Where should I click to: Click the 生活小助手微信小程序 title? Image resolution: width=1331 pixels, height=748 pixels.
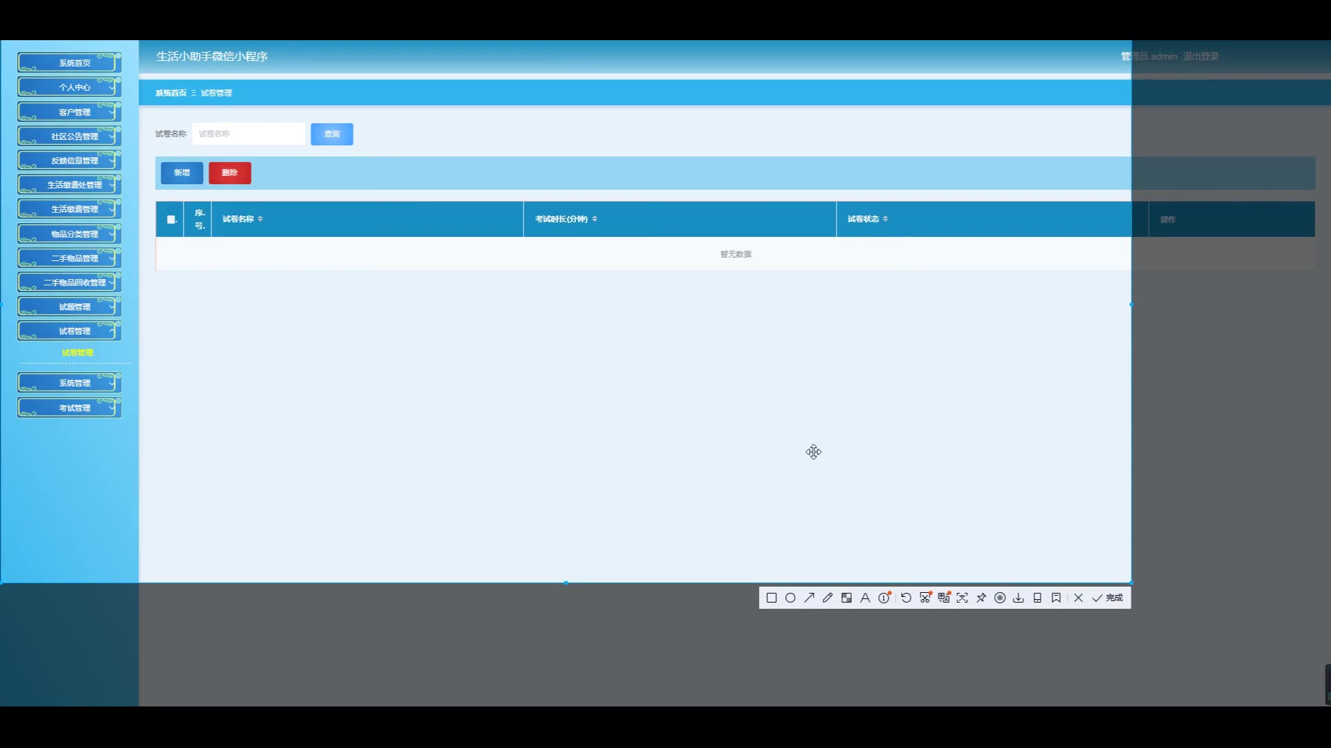[211, 56]
